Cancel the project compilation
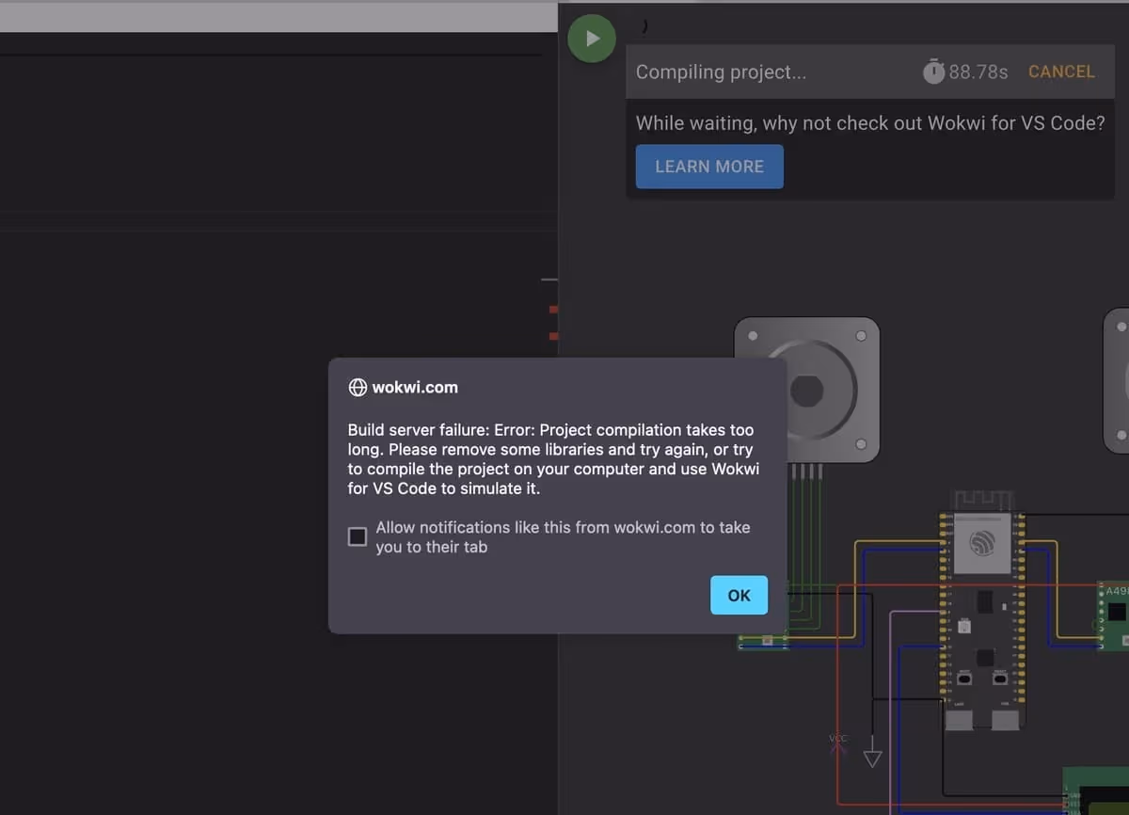Viewport: 1129px width, 815px height. pos(1061,72)
